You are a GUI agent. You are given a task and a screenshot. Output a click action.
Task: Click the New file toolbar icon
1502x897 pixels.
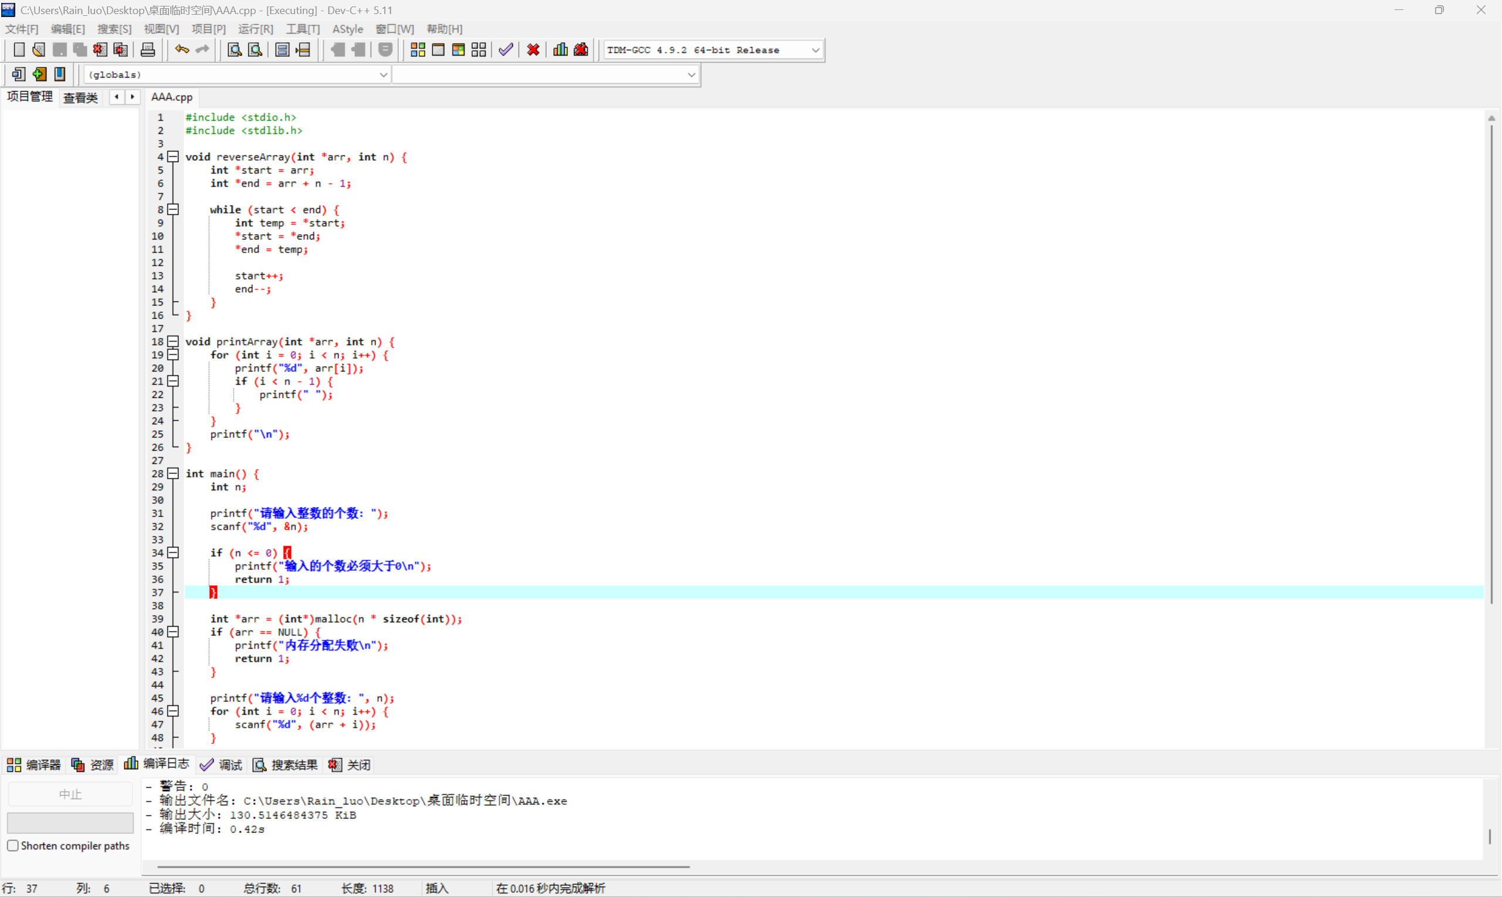[x=19, y=49]
